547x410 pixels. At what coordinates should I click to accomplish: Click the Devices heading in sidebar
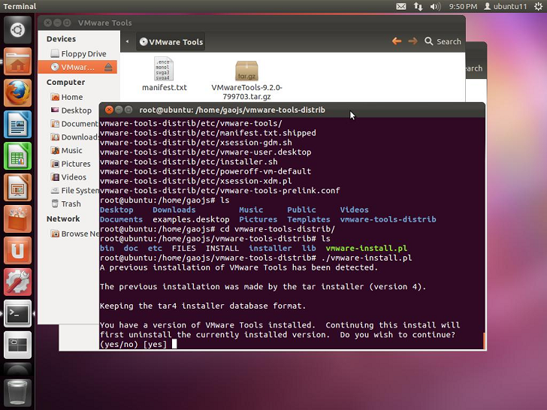[x=61, y=39]
